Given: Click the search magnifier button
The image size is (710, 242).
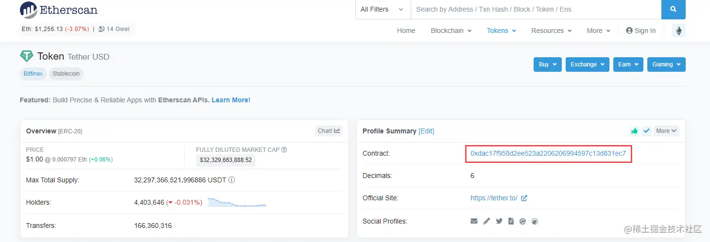Looking at the screenshot, I should 674,9.
